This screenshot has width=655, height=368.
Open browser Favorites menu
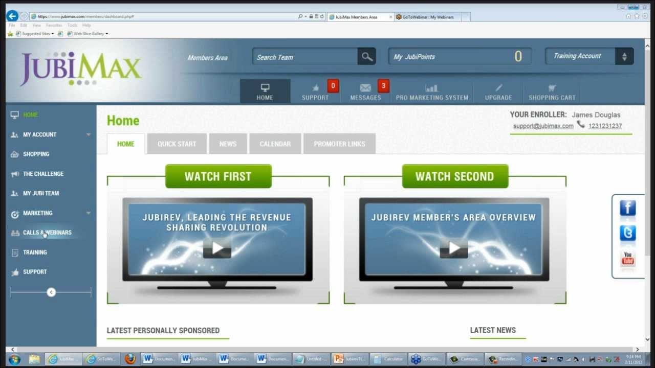click(54, 25)
